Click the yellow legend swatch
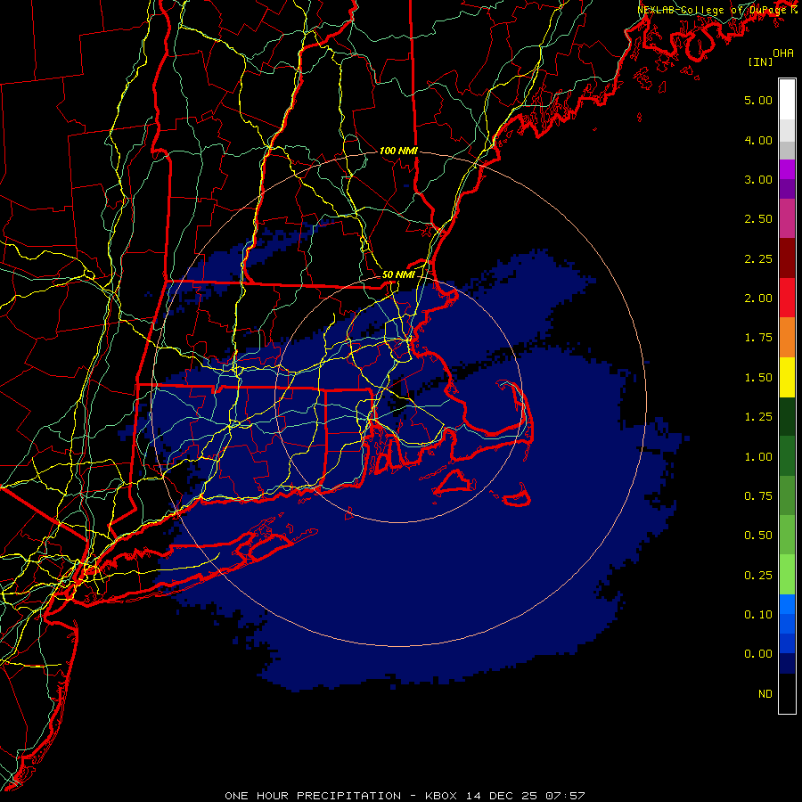The height and width of the screenshot is (802, 802). coord(787,377)
